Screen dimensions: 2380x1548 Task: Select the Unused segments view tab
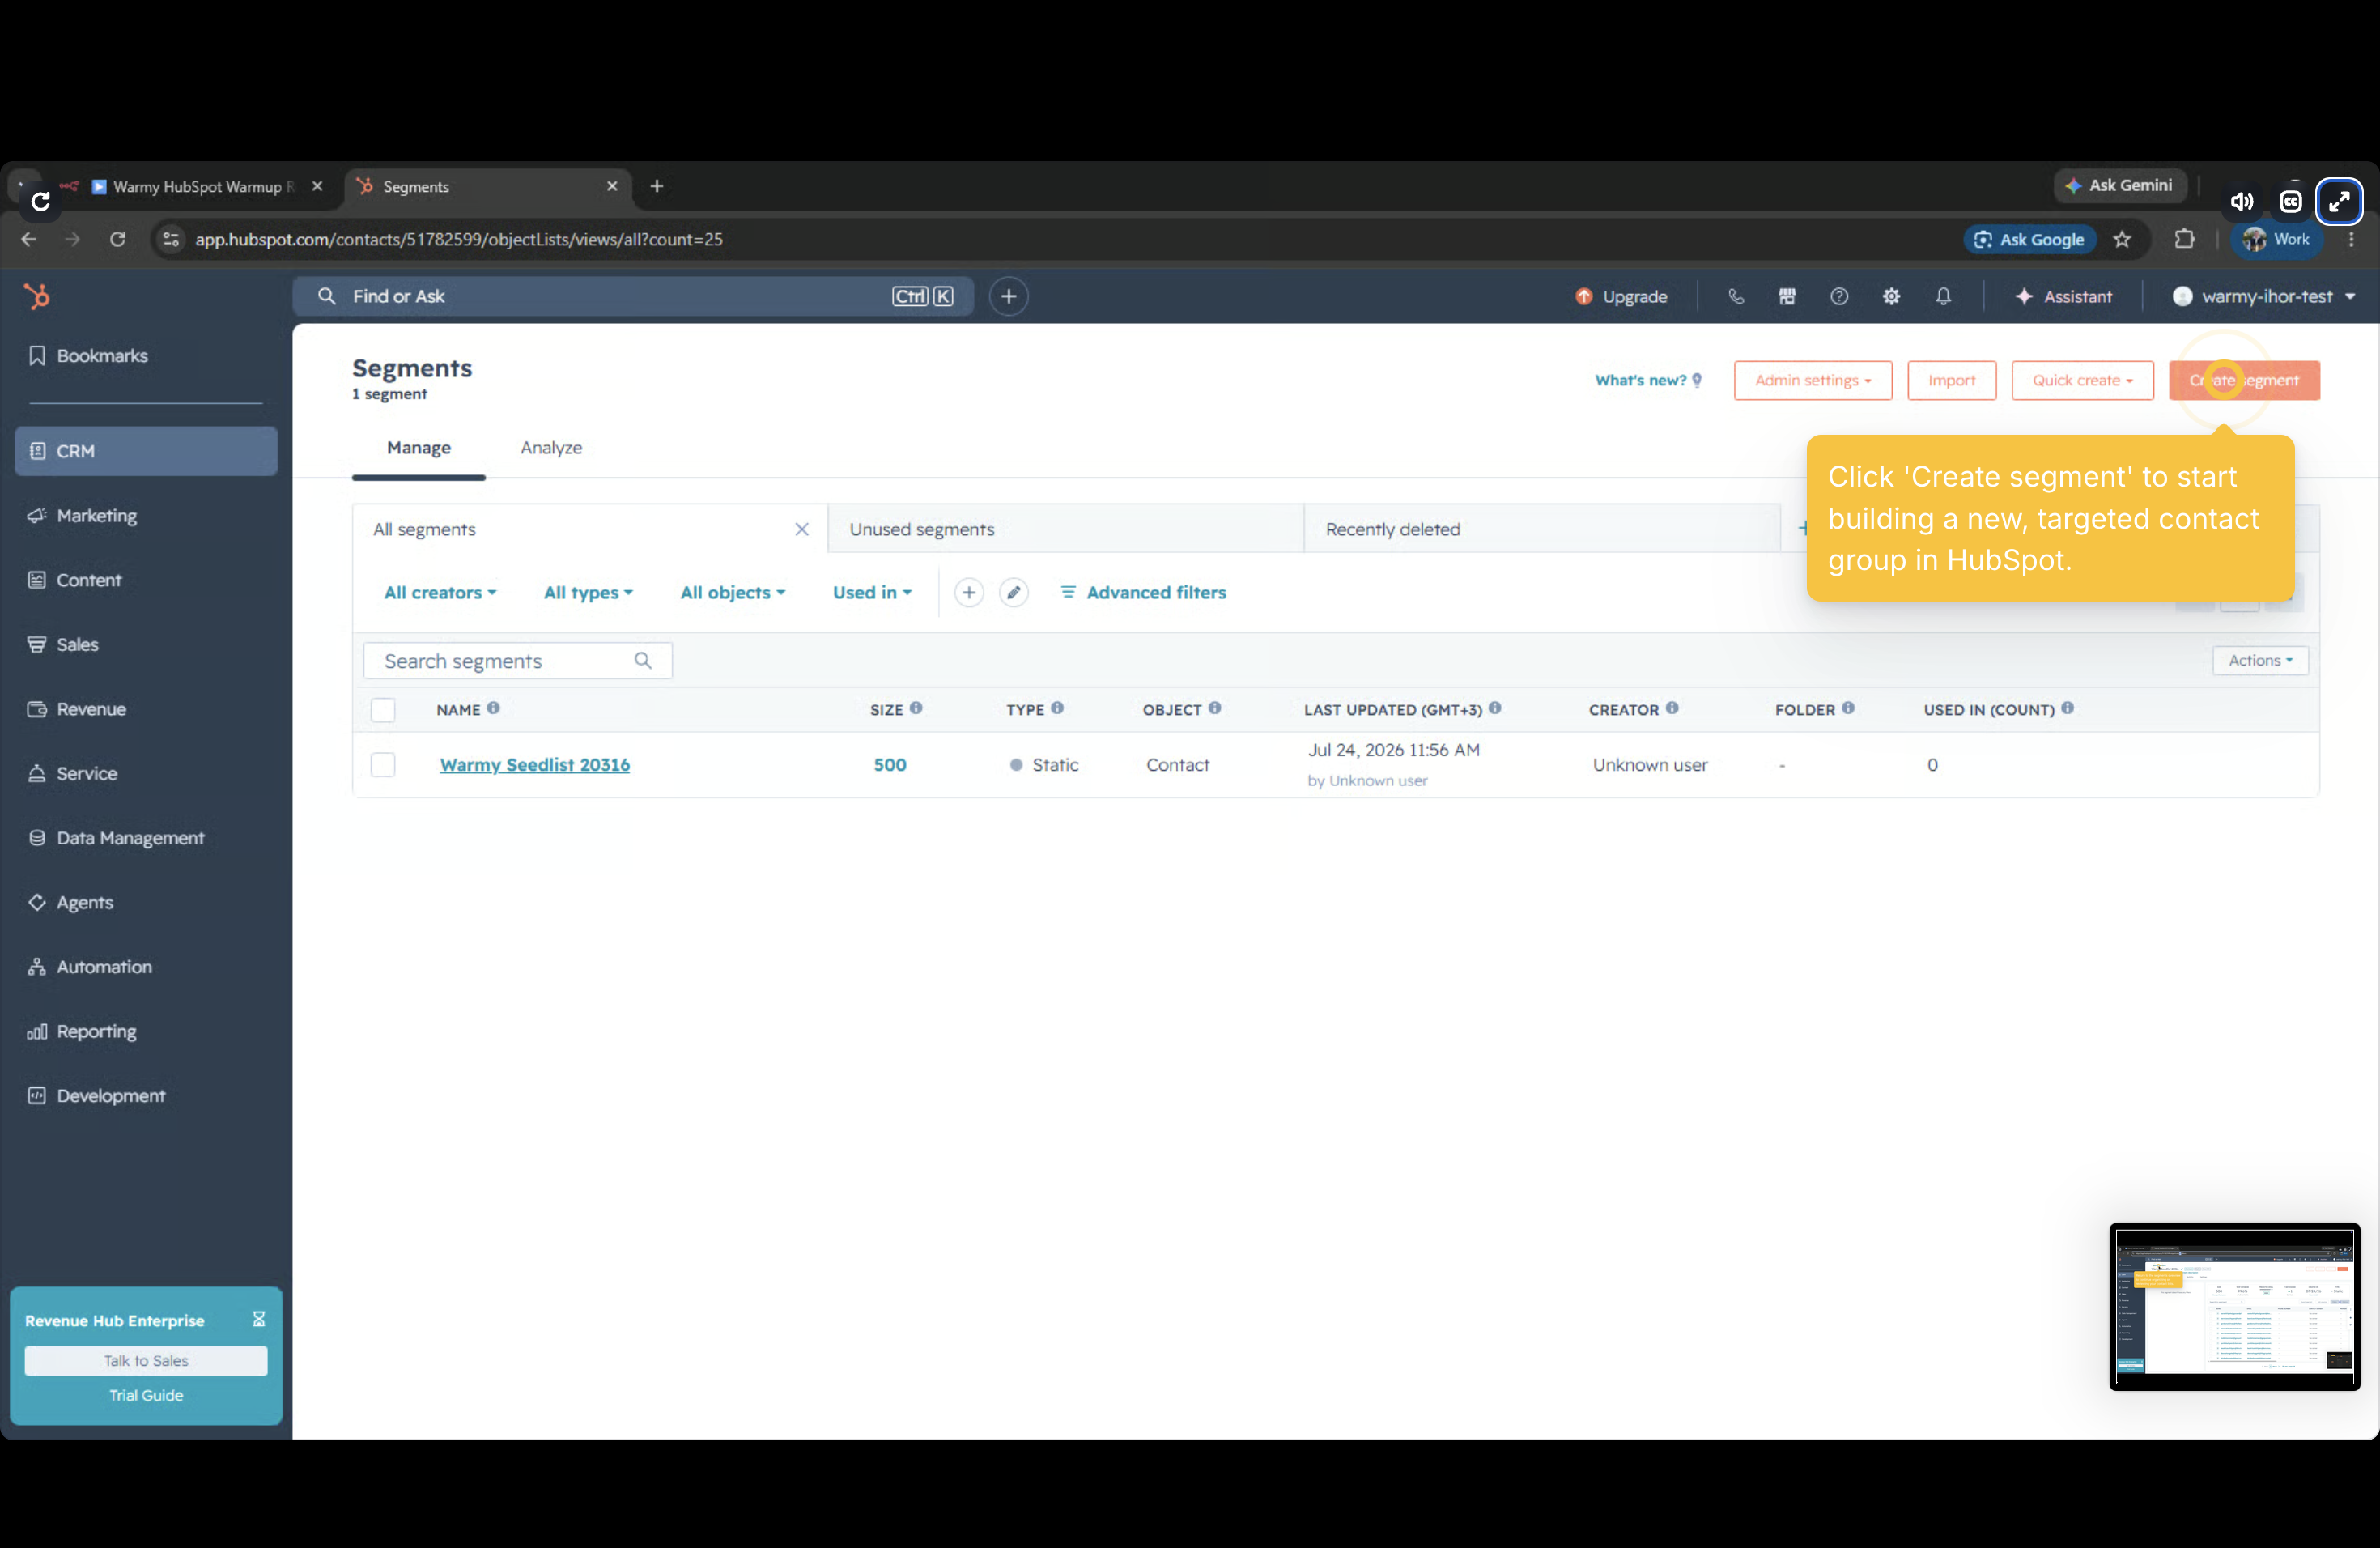coord(1065,529)
